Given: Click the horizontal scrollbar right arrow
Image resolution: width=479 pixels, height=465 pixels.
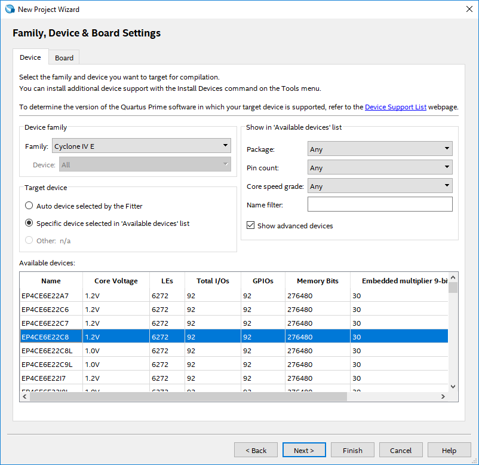Looking at the screenshot, I should click(443, 396).
